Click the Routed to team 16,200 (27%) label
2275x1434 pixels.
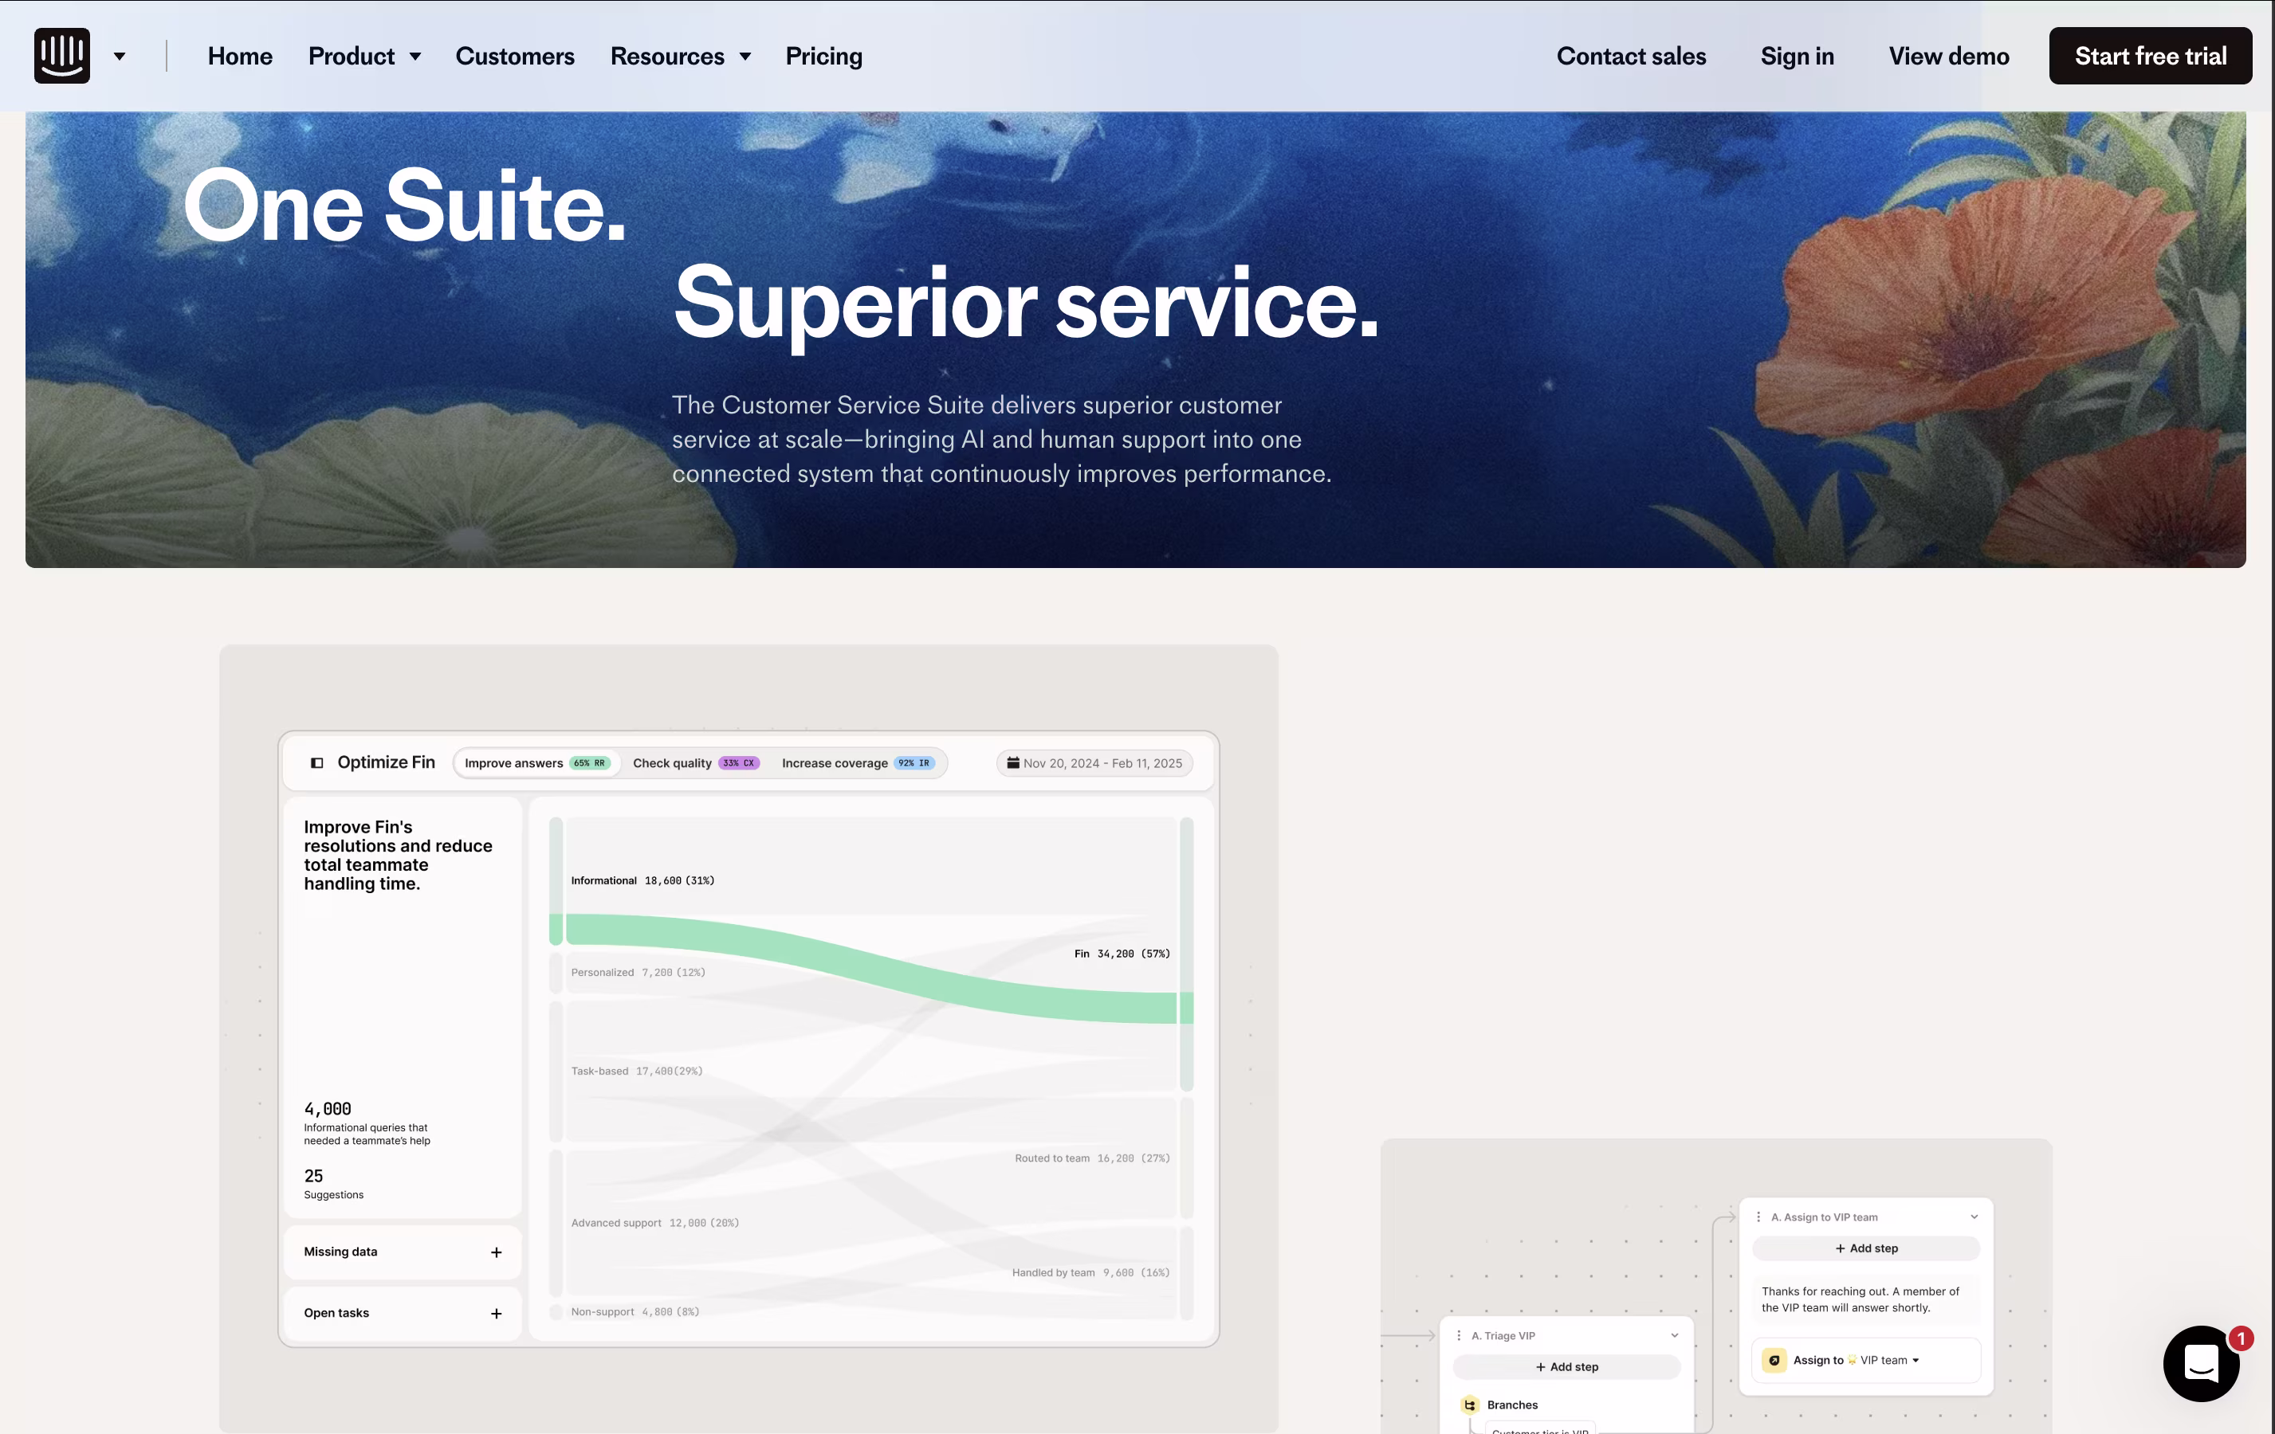point(1092,1158)
